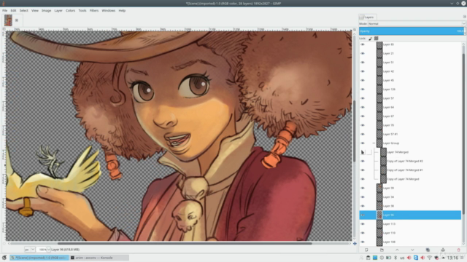The width and height of the screenshot is (467, 262).
Task: Open the Layers dock configuration menu icon
Action: point(464,17)
